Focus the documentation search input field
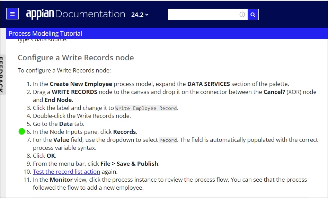Viewport: 328px width, 198px height. (x=203, y=15)
